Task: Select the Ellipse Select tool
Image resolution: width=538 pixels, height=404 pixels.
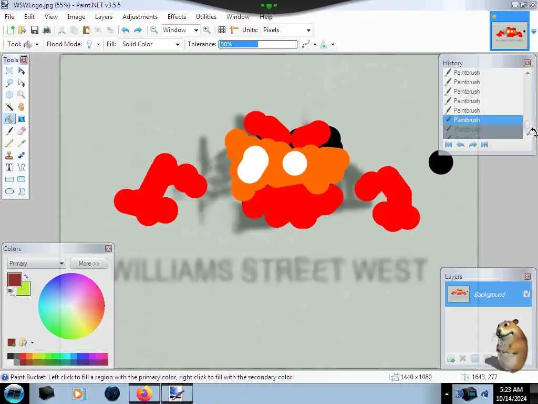Action: coord(9,95)
